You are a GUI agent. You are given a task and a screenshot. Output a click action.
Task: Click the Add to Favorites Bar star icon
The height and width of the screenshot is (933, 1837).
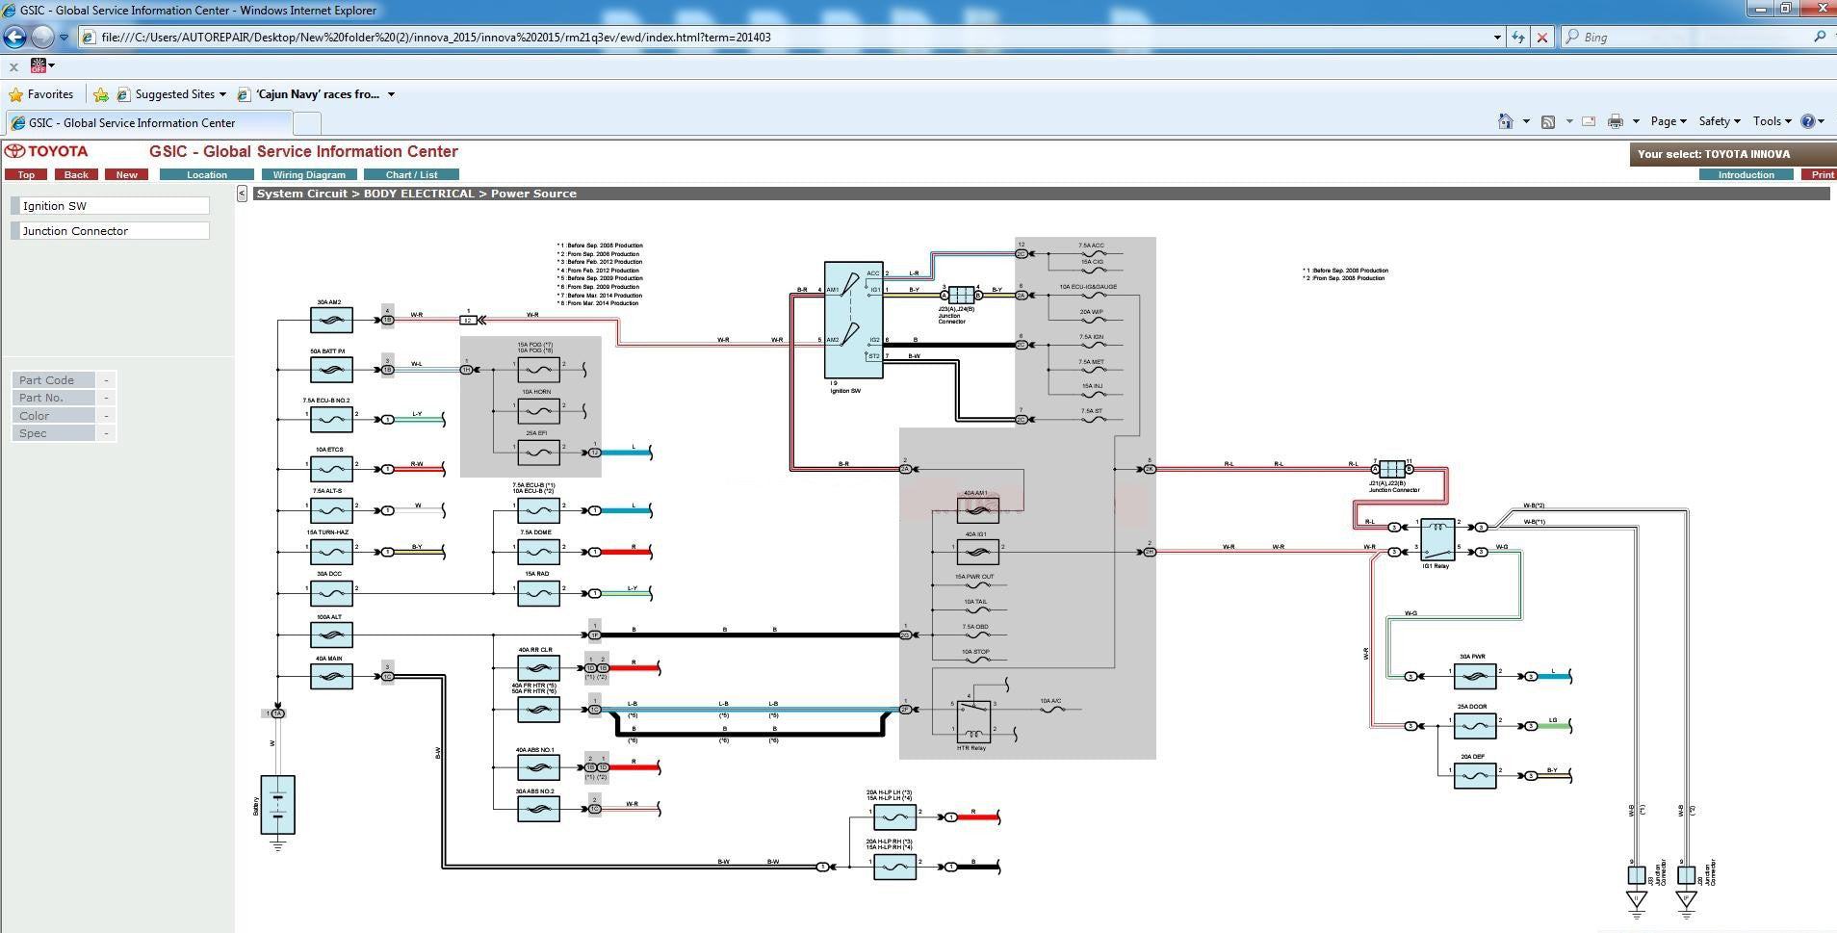point(101,94)
